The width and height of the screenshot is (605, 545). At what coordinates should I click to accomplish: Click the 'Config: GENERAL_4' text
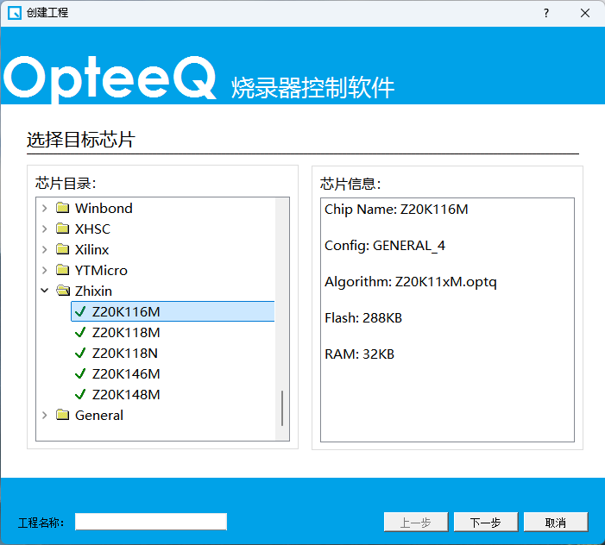click(x=385, y=246)
